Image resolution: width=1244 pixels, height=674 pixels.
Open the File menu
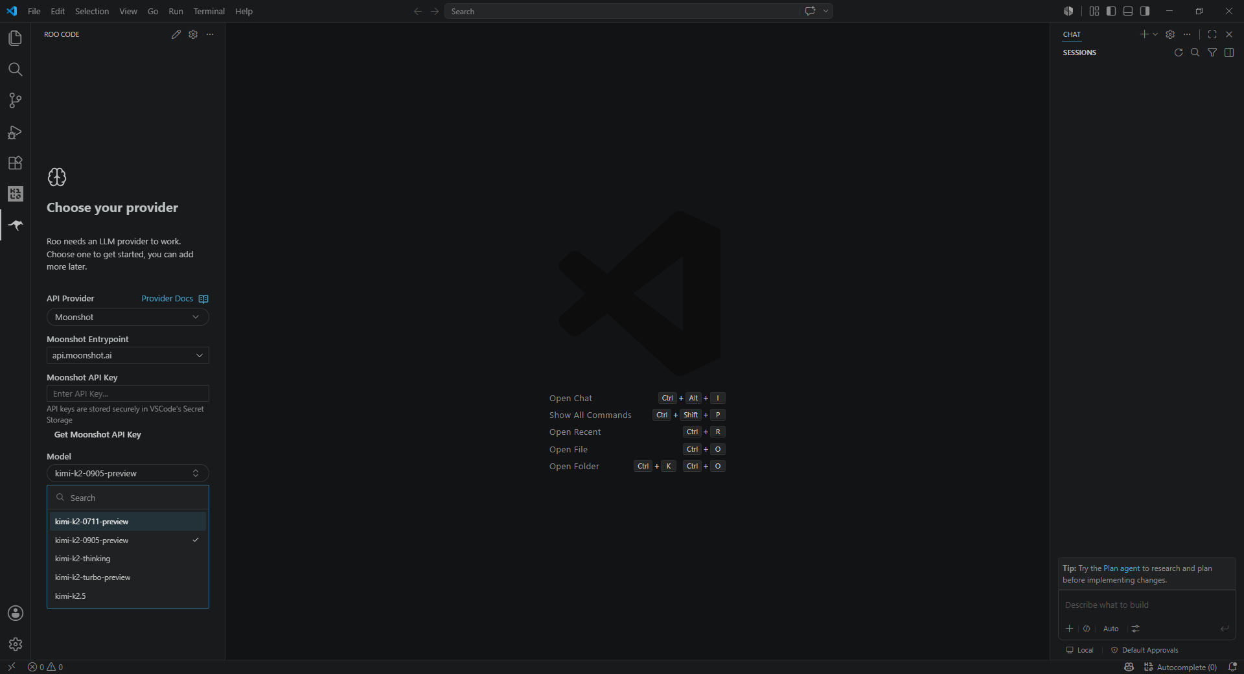coord(34,11)
